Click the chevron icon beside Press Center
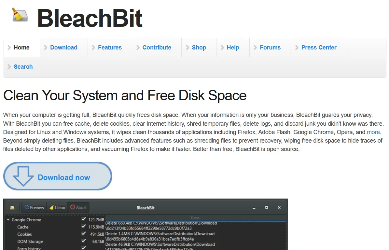 (298, 48)
